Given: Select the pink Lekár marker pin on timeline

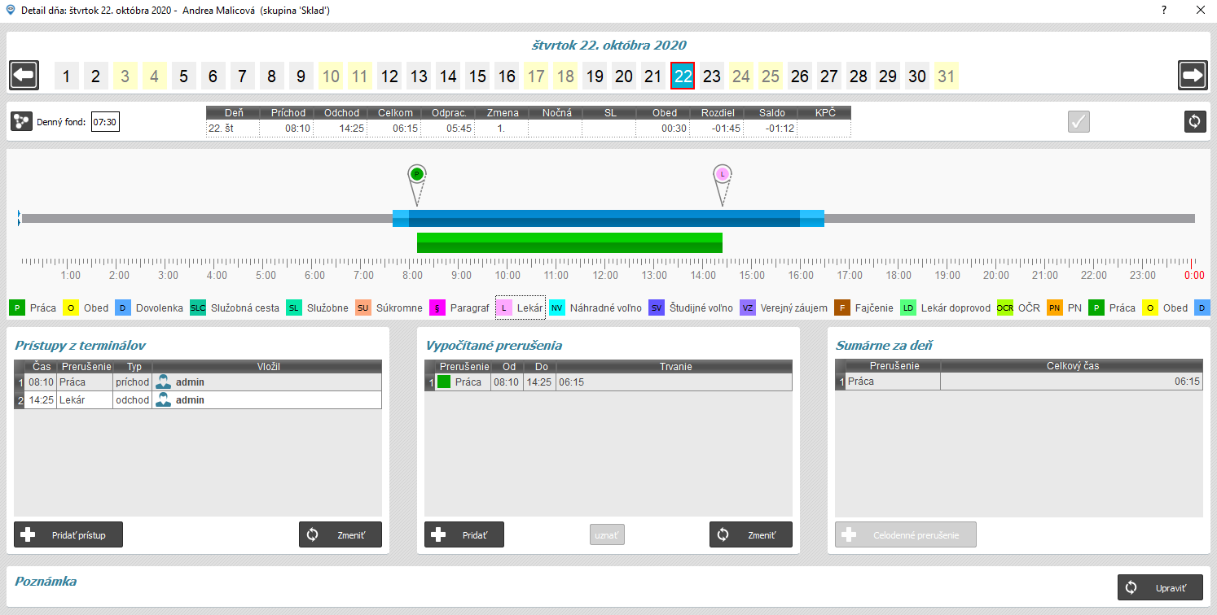Looking at the screenshot, I should [x=723, y=174].
